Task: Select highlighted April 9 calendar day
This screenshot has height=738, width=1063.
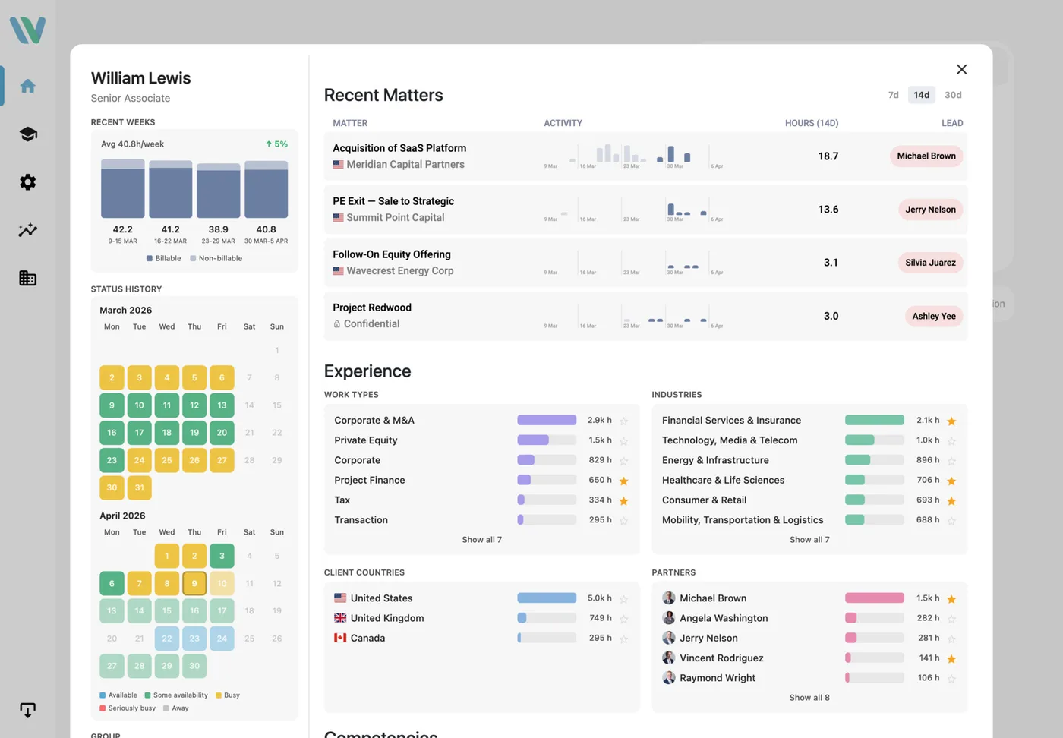Action: (x=194, y=583)
